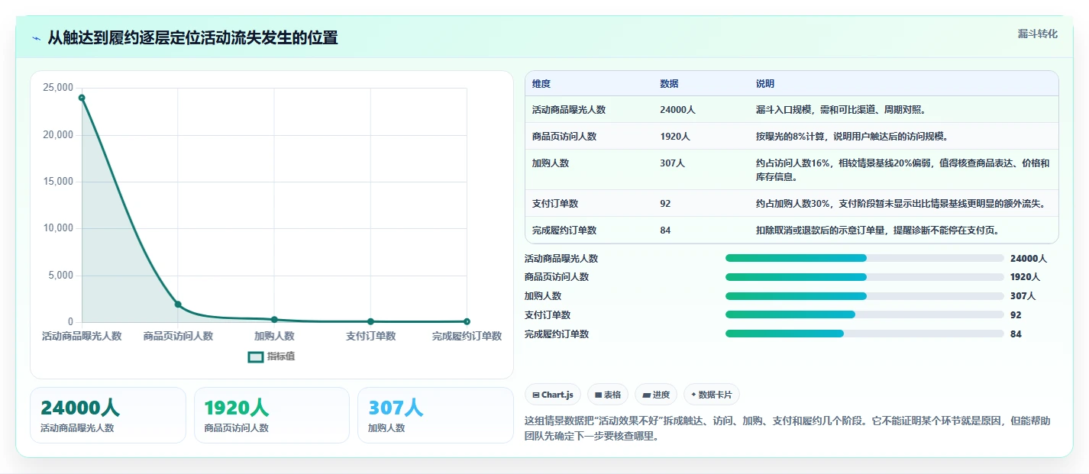Click the 307人 cell in the table

(672, 163)
